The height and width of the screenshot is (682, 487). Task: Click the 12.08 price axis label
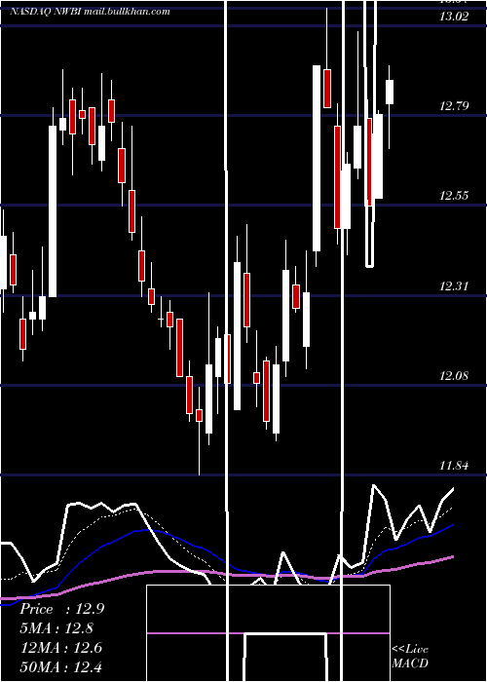pyautogui.click(x=454, y=375)
